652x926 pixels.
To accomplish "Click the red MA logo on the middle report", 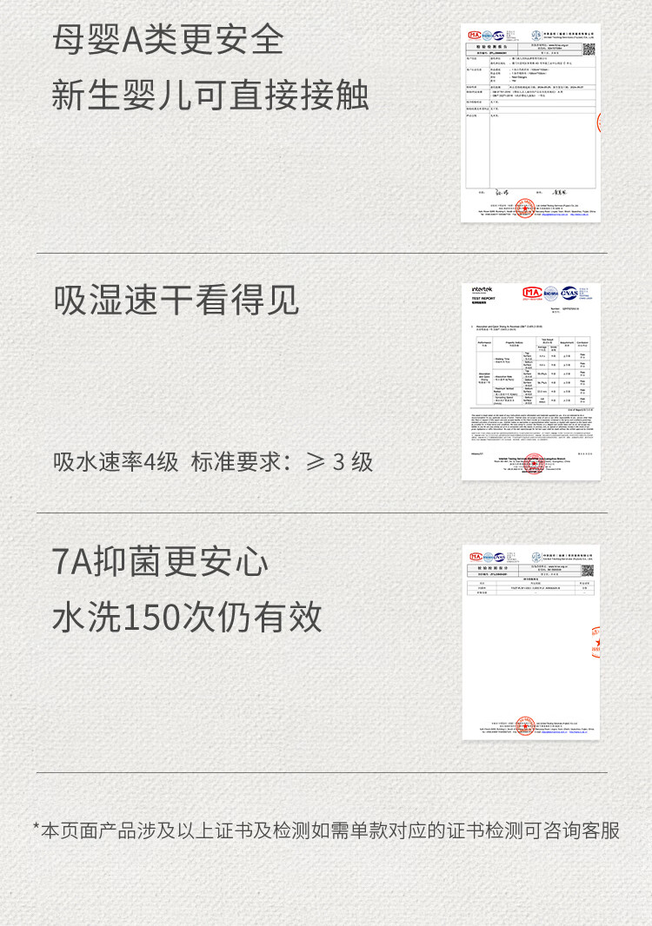I will point(533,292).
